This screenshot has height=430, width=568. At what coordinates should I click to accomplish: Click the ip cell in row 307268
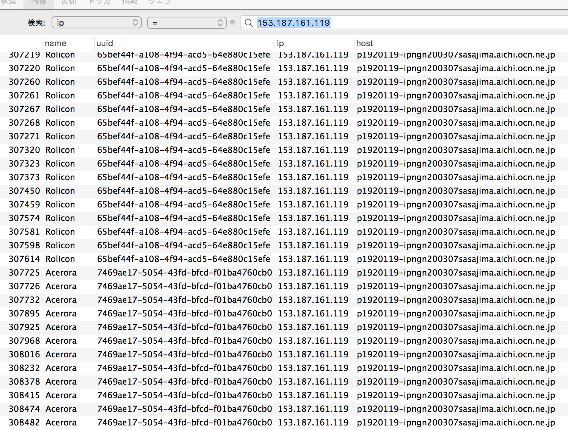coord(313,123)
